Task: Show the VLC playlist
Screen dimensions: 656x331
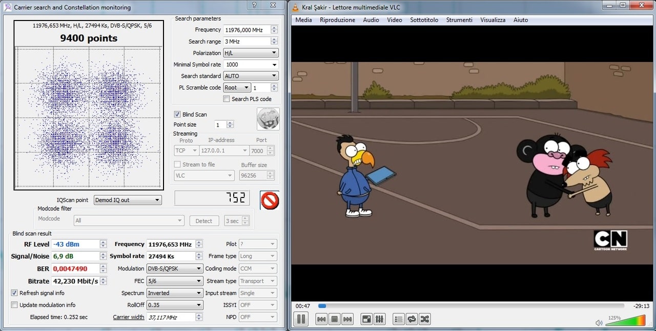Action: pos(399,319)
